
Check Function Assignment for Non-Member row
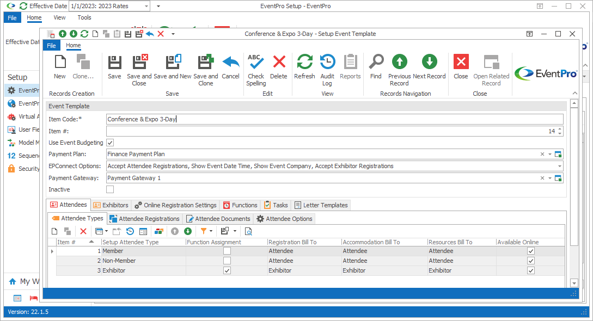click(227, 261)
